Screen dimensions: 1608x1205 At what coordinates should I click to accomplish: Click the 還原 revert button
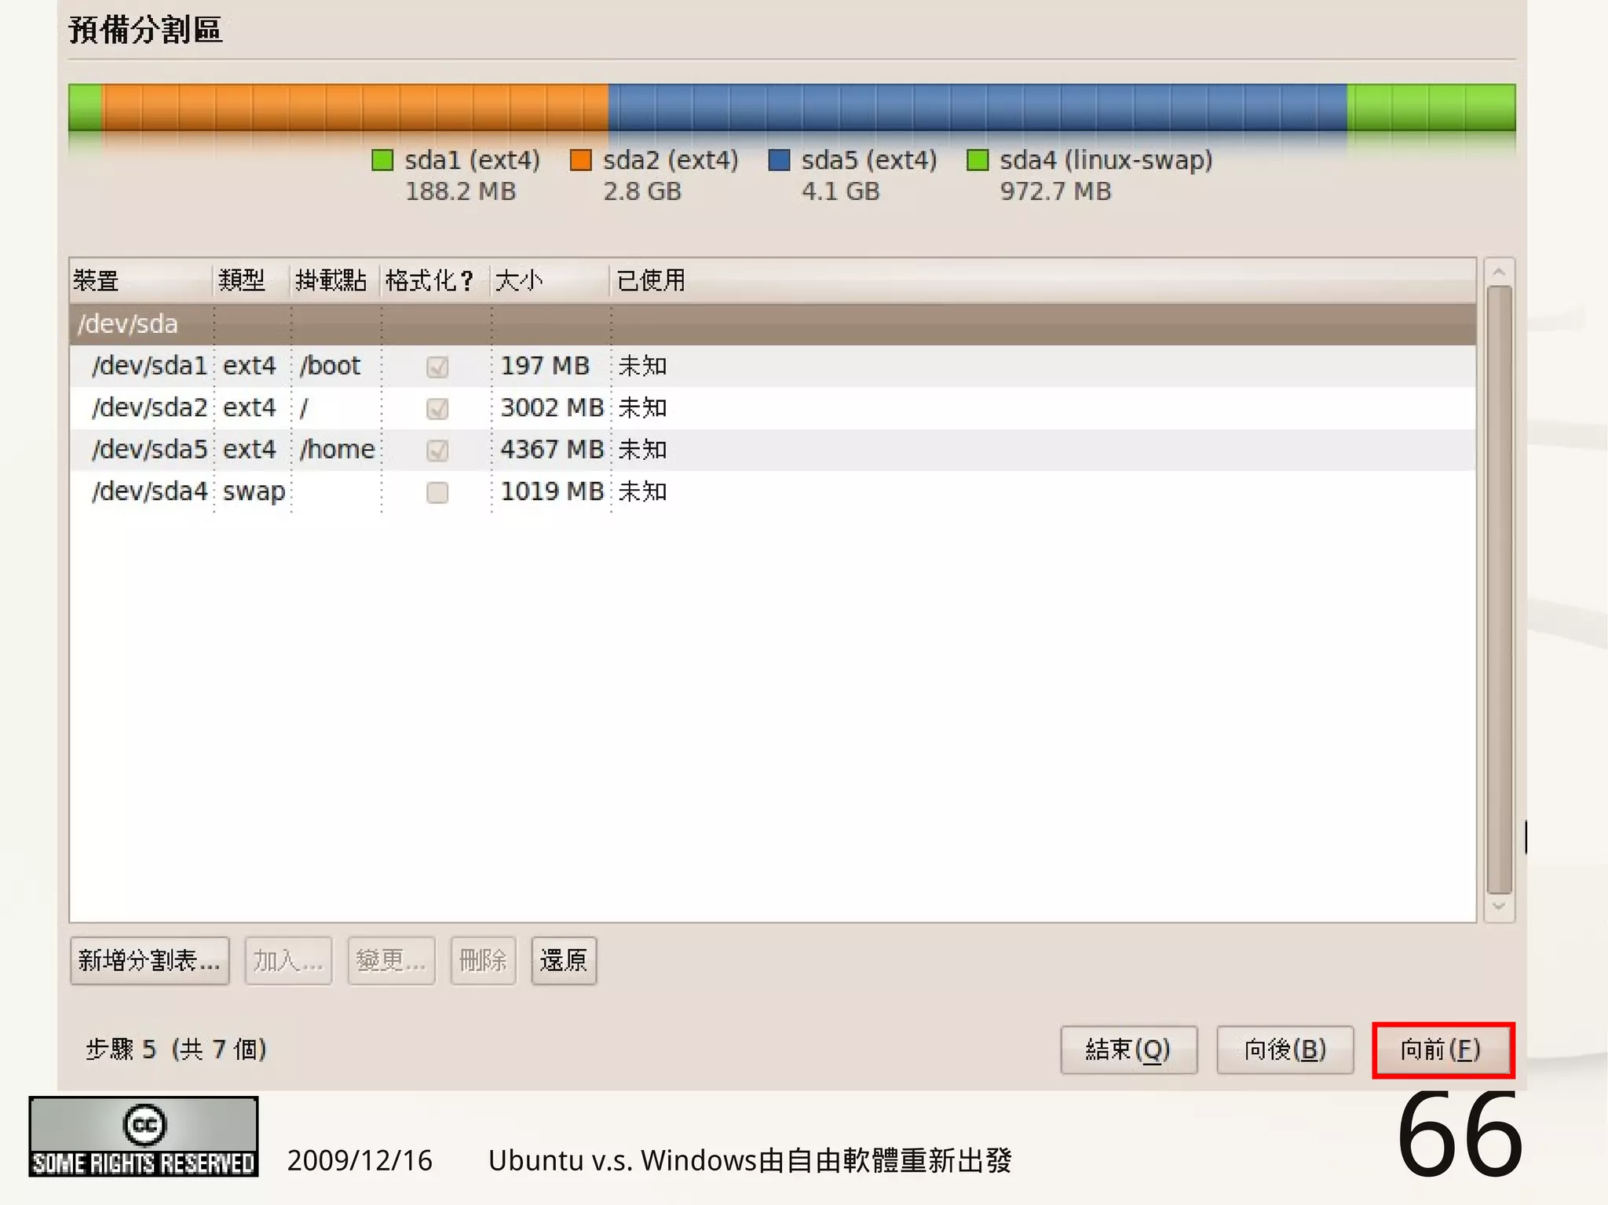click(564, 960)
